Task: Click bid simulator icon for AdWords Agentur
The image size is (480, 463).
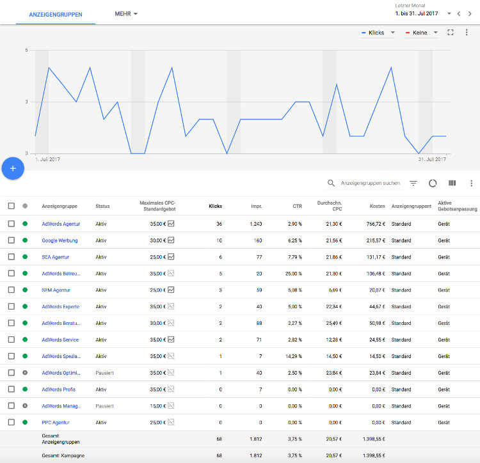Action: pos(171,224)
